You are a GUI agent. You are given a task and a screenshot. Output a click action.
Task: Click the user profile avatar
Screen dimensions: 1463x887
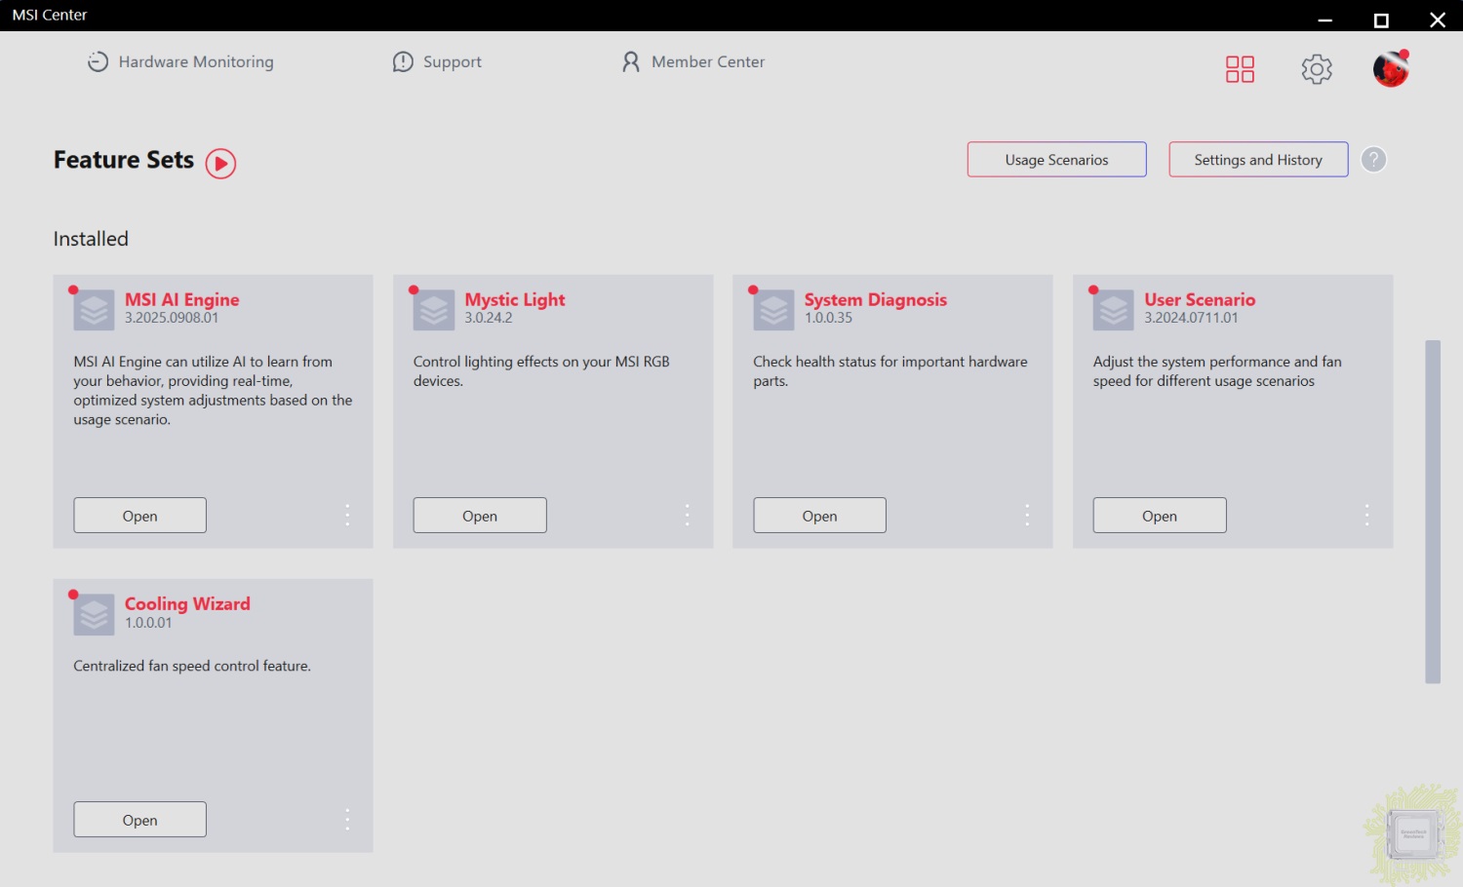1391,69
